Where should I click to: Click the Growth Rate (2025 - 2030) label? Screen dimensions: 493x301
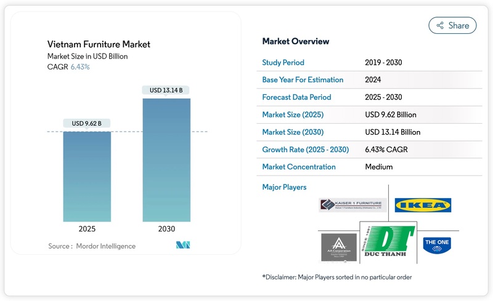pyautogui.click(x=306, y=150)
